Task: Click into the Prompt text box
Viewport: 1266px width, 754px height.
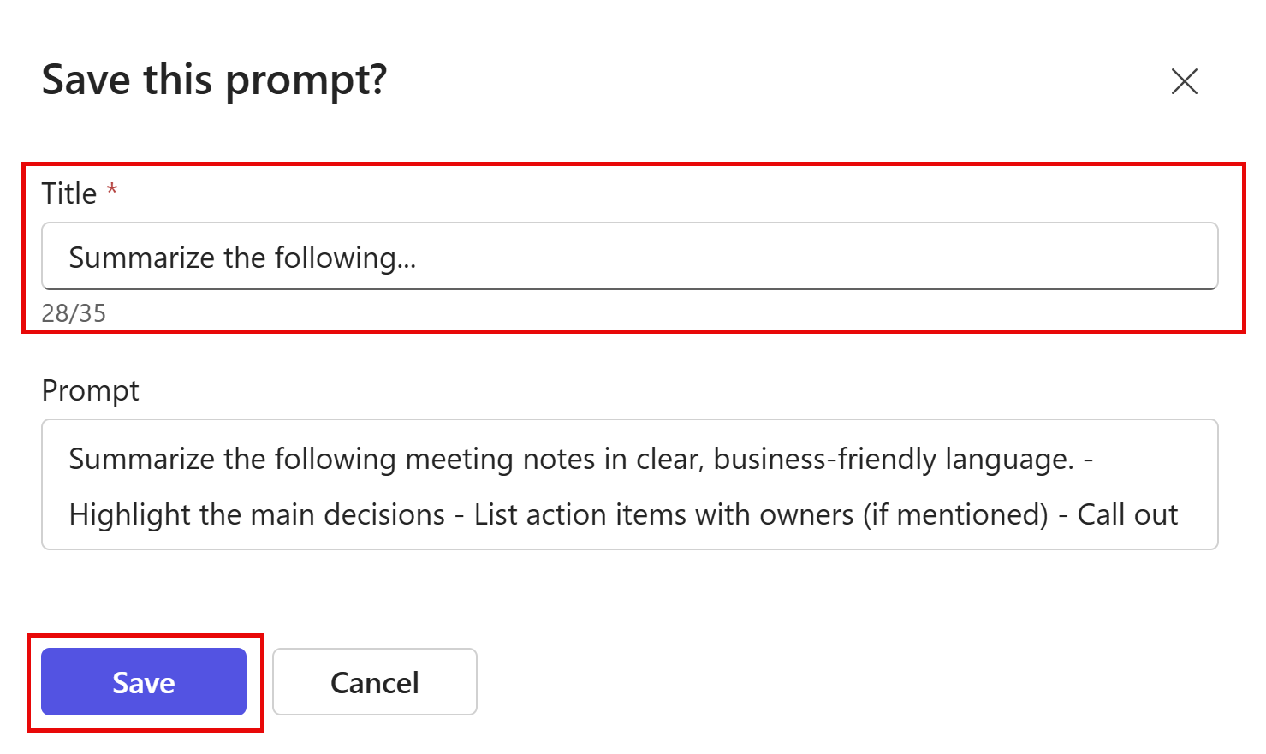Action: click(x=630, y=484)
